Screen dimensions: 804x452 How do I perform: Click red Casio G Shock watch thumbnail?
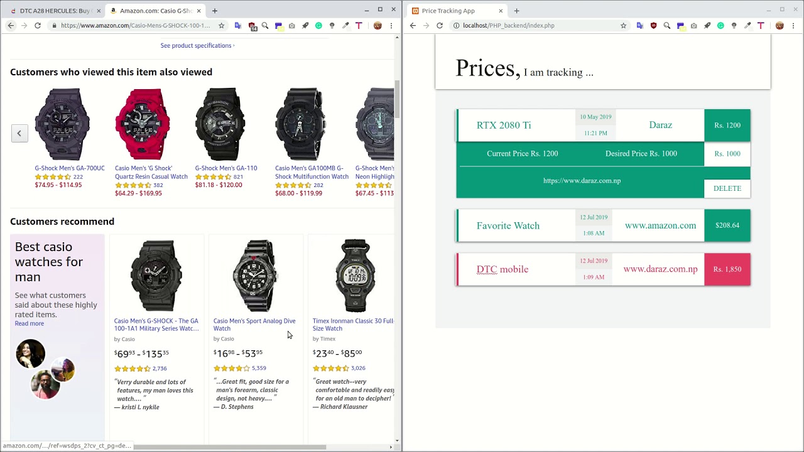[143, 124]
